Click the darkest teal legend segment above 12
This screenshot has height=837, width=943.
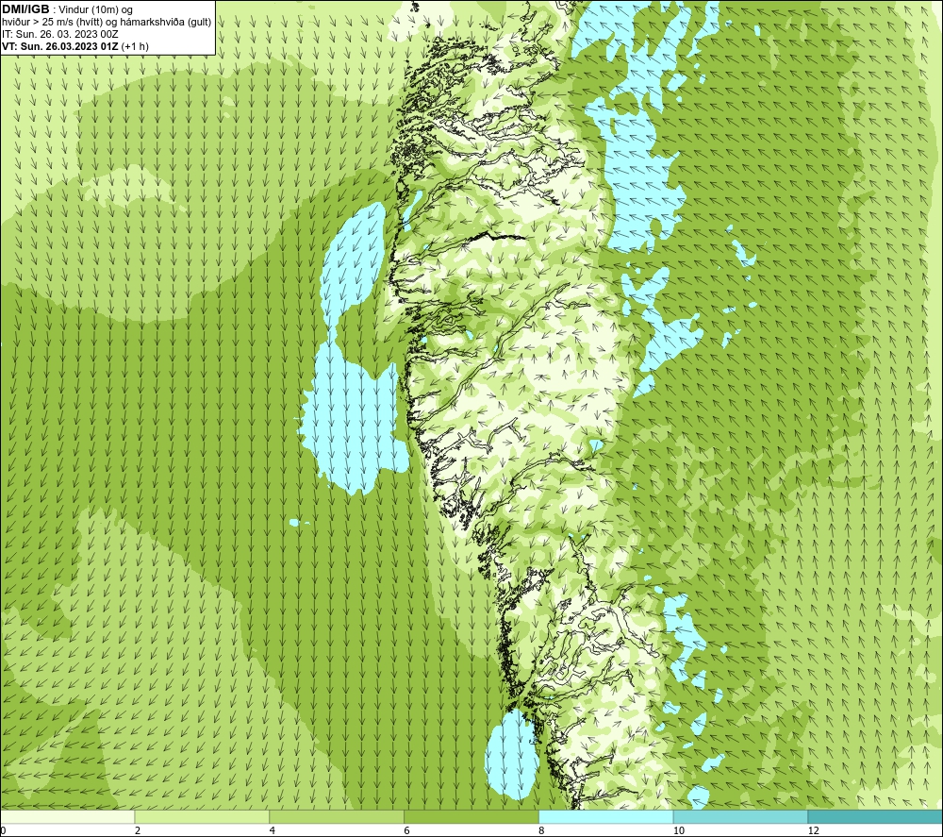click(x=876, y=816)
